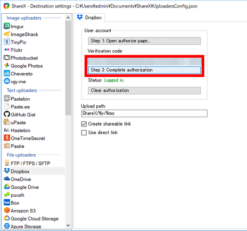Click the Verification code label
Image resolution: width=247 pixels, height=231 pixels.
coord(105,51)
